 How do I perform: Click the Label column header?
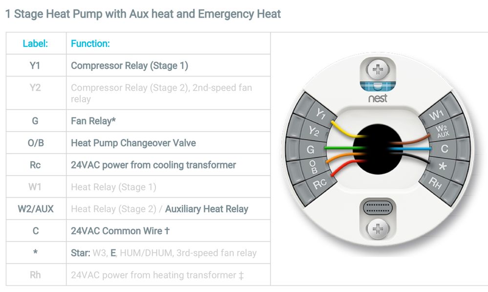(35, 44)
